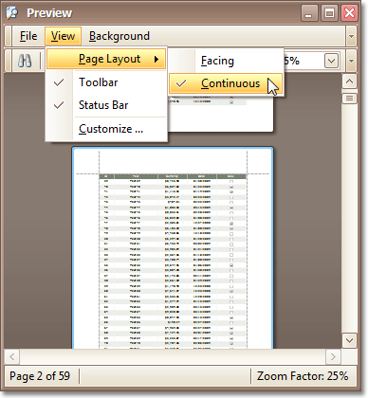368x398 pixels.
Task: Click the vertical scrollbar up arrow
Action: point(349,81)
